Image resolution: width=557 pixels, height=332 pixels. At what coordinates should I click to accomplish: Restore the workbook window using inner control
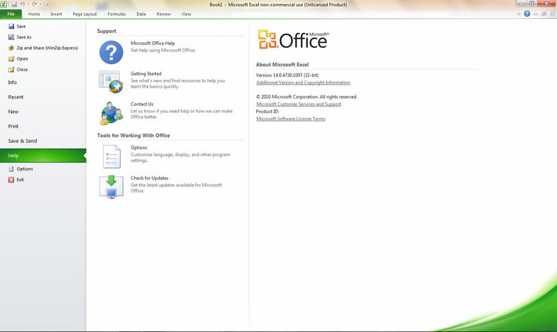544,14
